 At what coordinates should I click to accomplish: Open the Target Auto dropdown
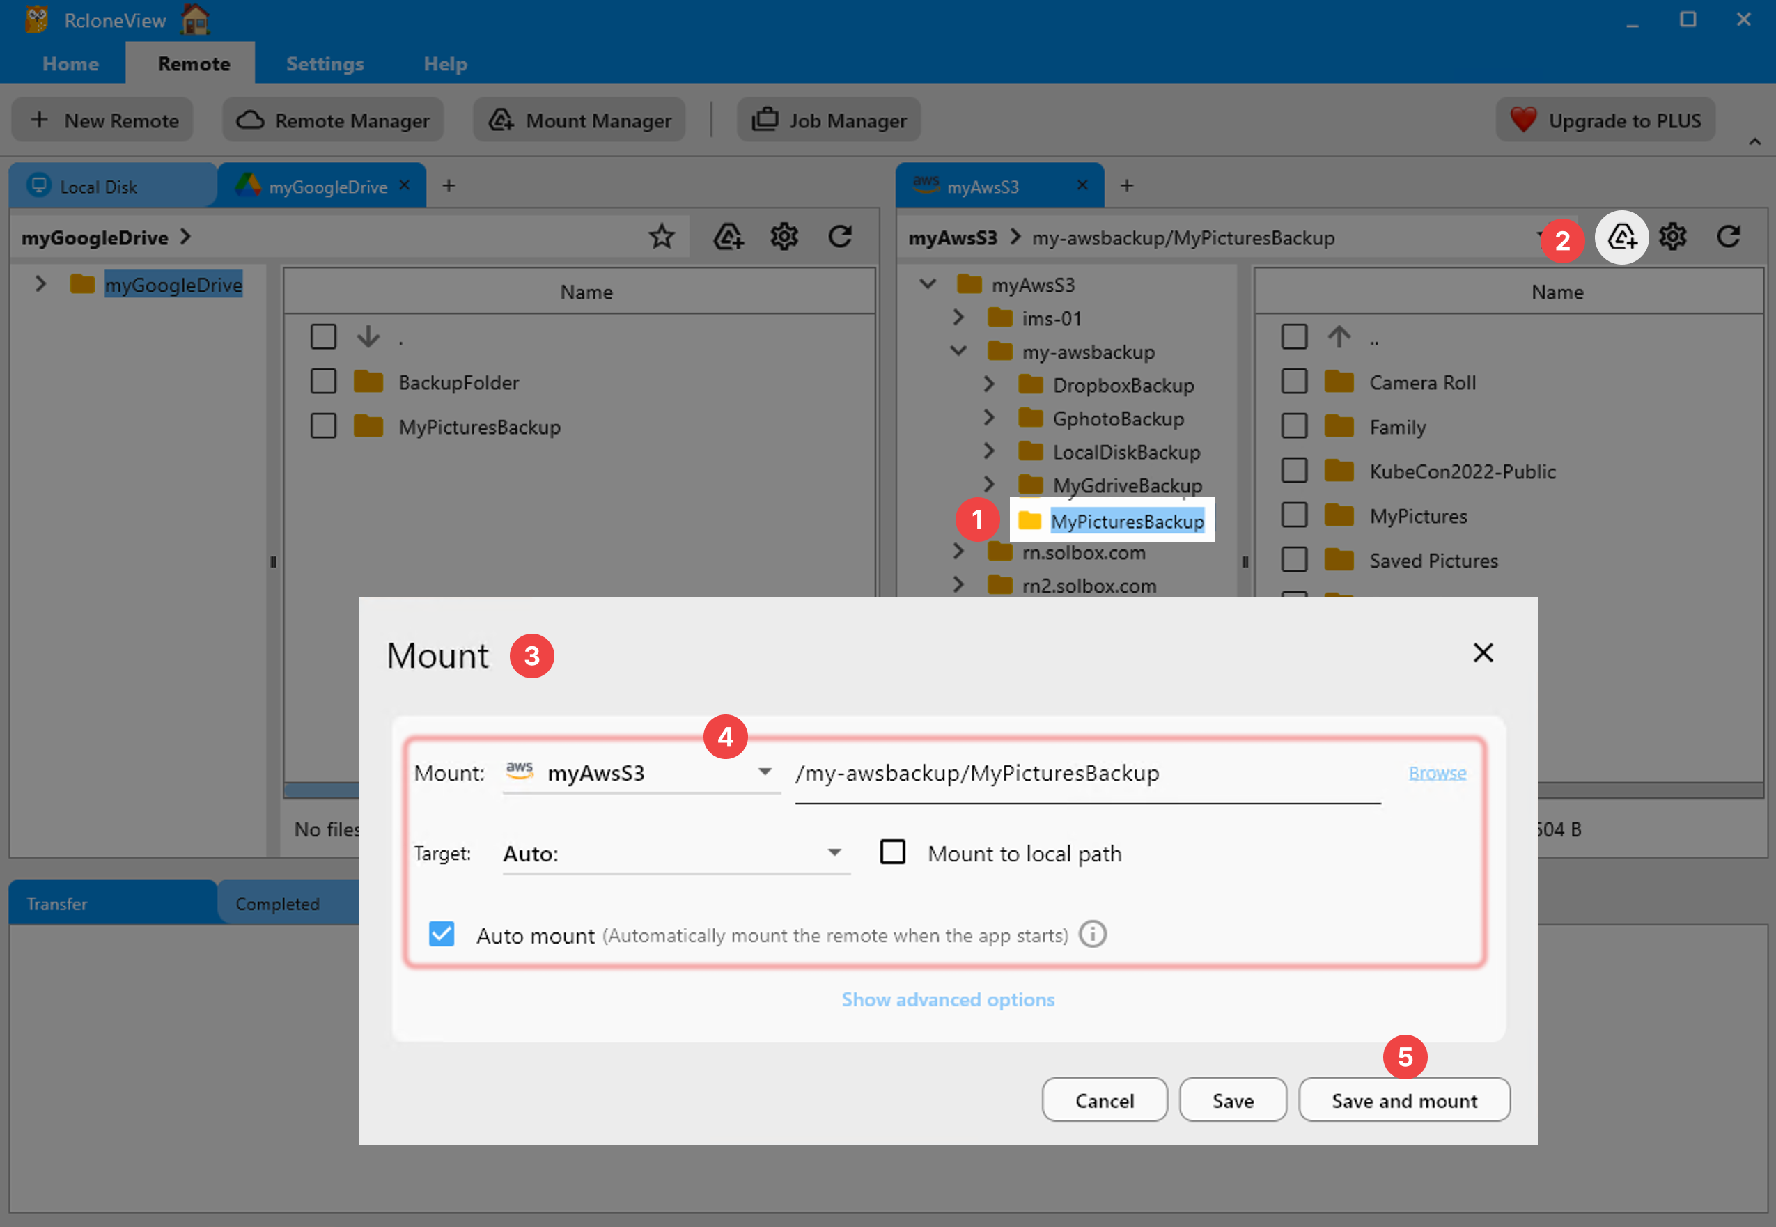[x=834, y=852]
